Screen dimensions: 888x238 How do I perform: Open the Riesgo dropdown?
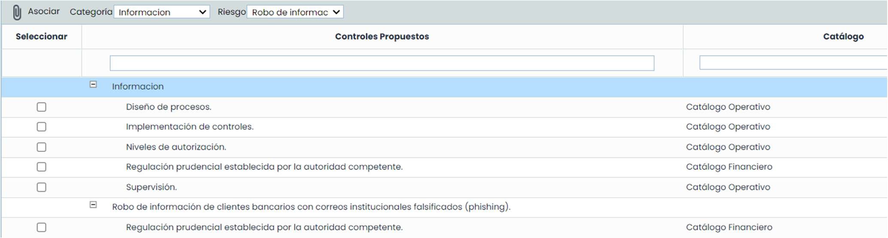(x=295, y=12)
